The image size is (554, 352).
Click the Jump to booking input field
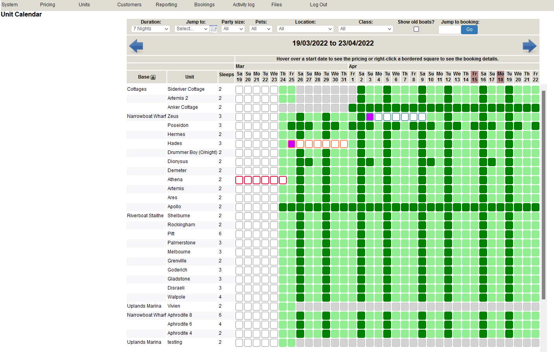(x=449, y=29)
